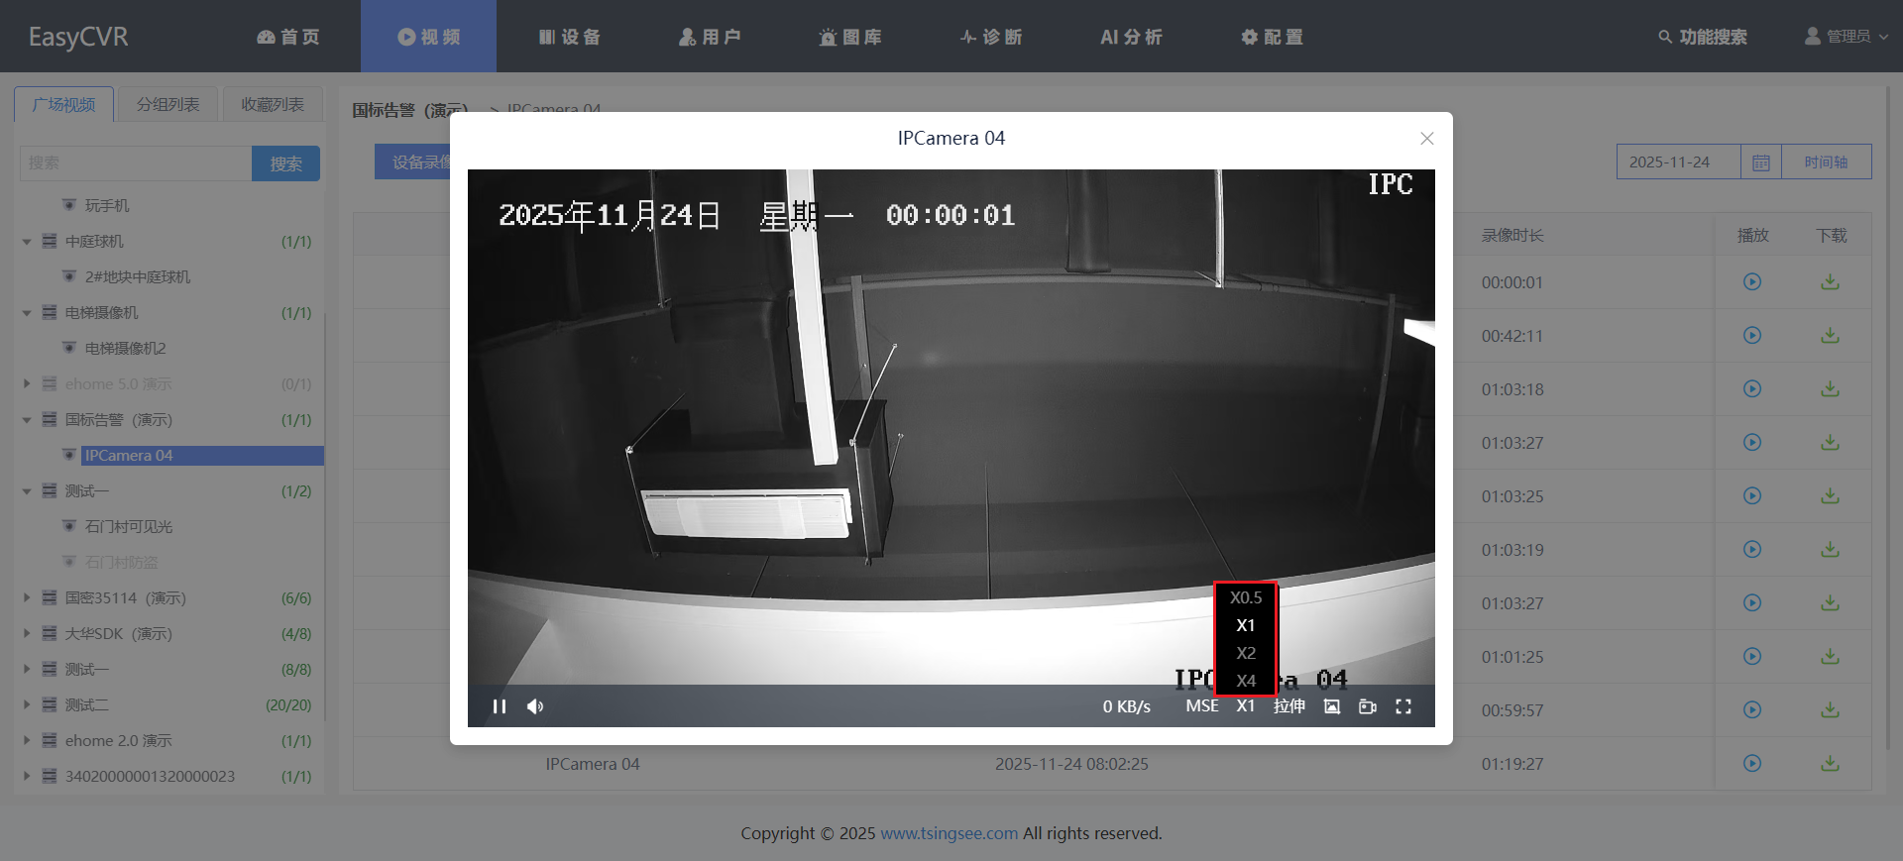Toggle the MSE player mode
1903x861 pixels.
click(1202, 706)
